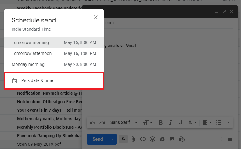Insert files using Google Drive icon
This screenshot has height=149, width=241.
(162, 139)
